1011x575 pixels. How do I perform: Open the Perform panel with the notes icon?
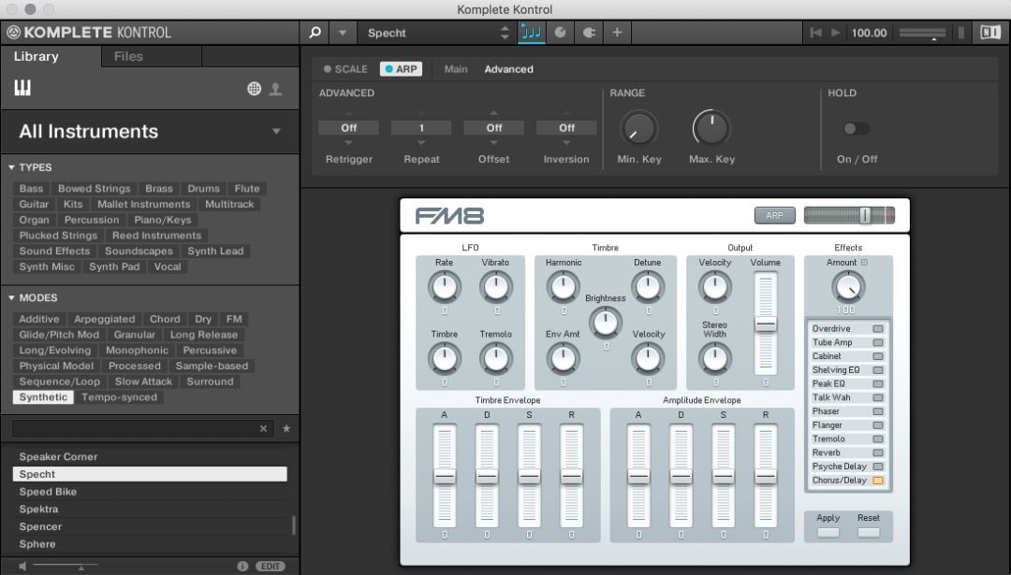coord(532,33)
